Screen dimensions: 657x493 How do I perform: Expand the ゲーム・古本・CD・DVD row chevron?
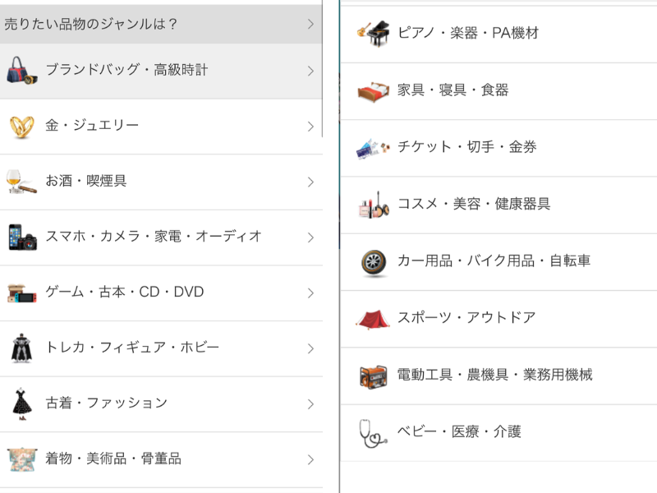[310, 293]
